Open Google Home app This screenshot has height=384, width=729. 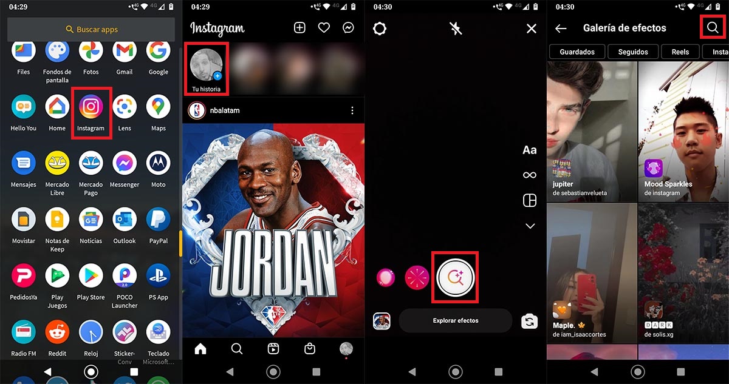[57, 107]
